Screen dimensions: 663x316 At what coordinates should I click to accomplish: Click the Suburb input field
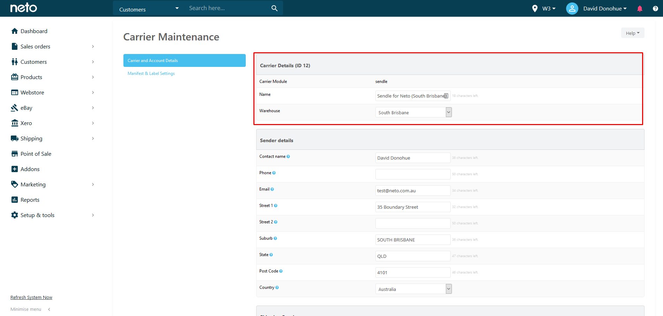413,240
